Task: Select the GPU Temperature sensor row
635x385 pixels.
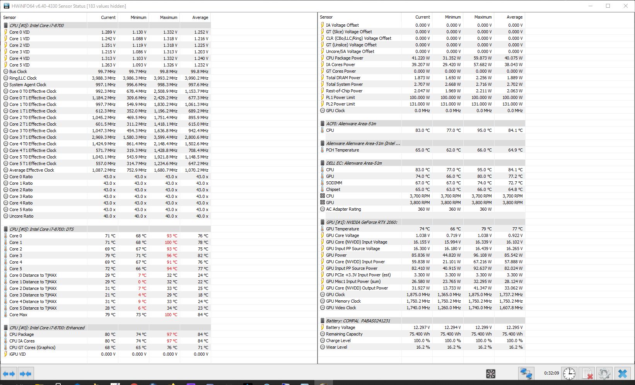Action: click(342, 229)
